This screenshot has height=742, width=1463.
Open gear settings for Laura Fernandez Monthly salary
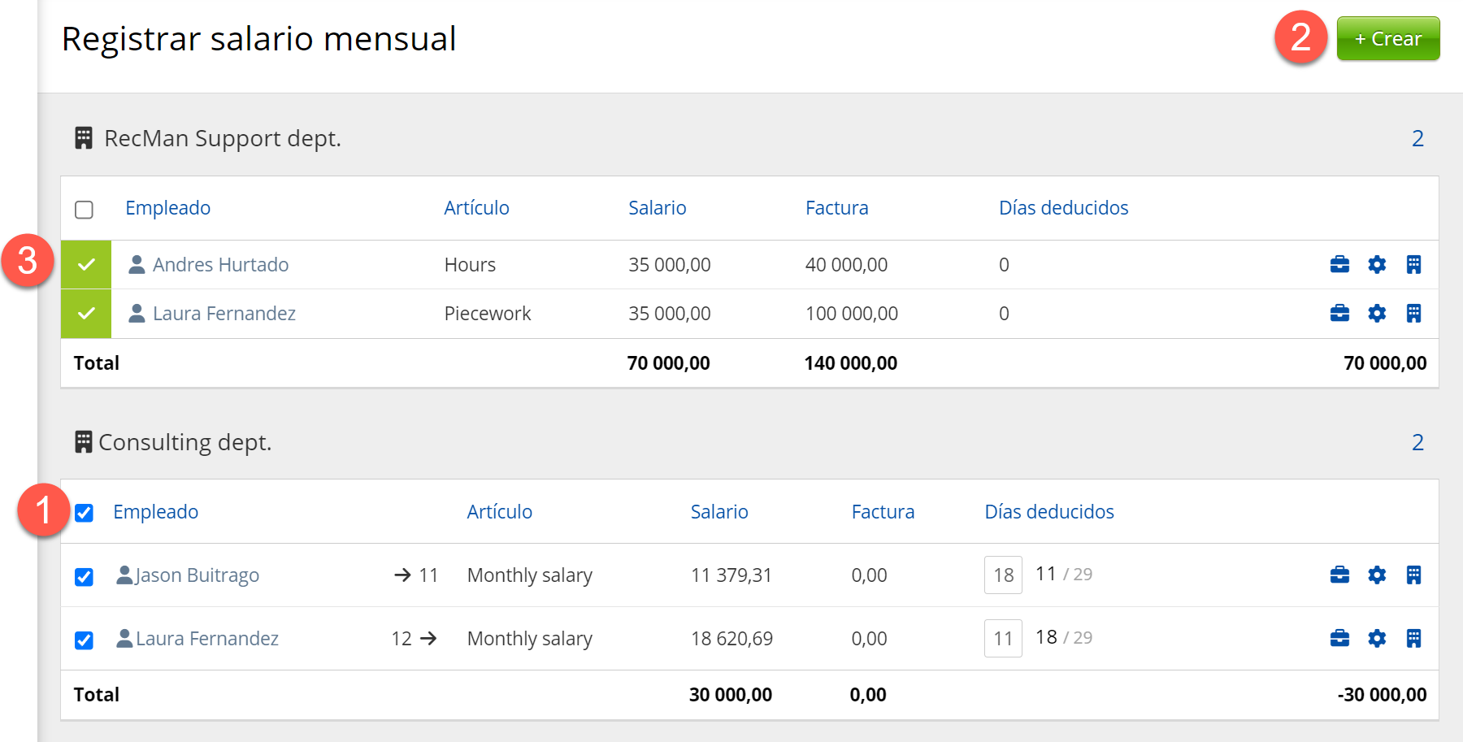tap(1377, 639)
